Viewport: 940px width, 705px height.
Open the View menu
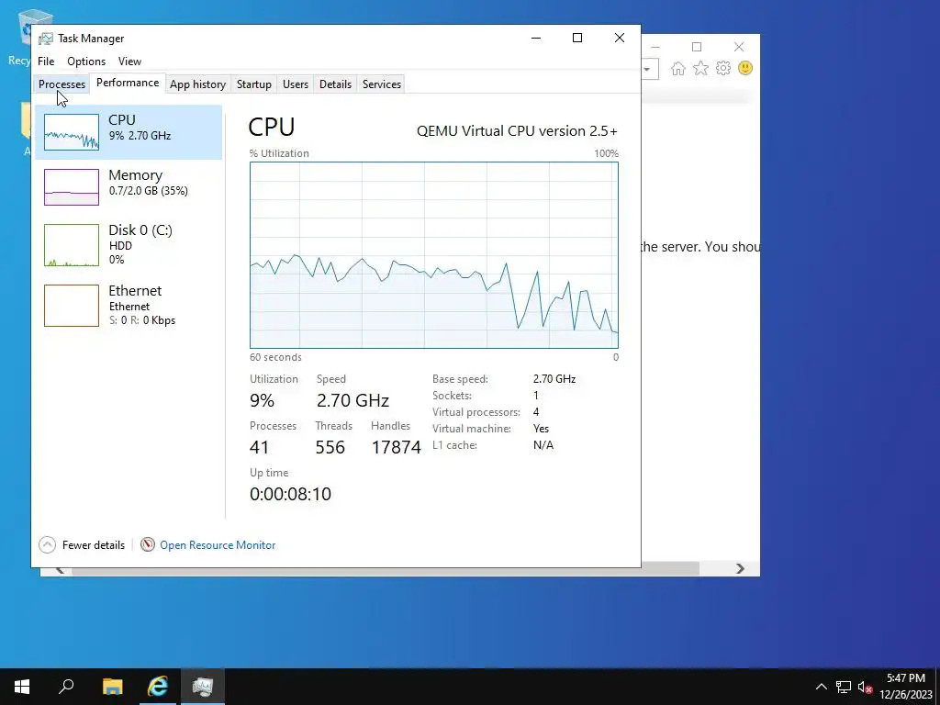click(129, 62)
